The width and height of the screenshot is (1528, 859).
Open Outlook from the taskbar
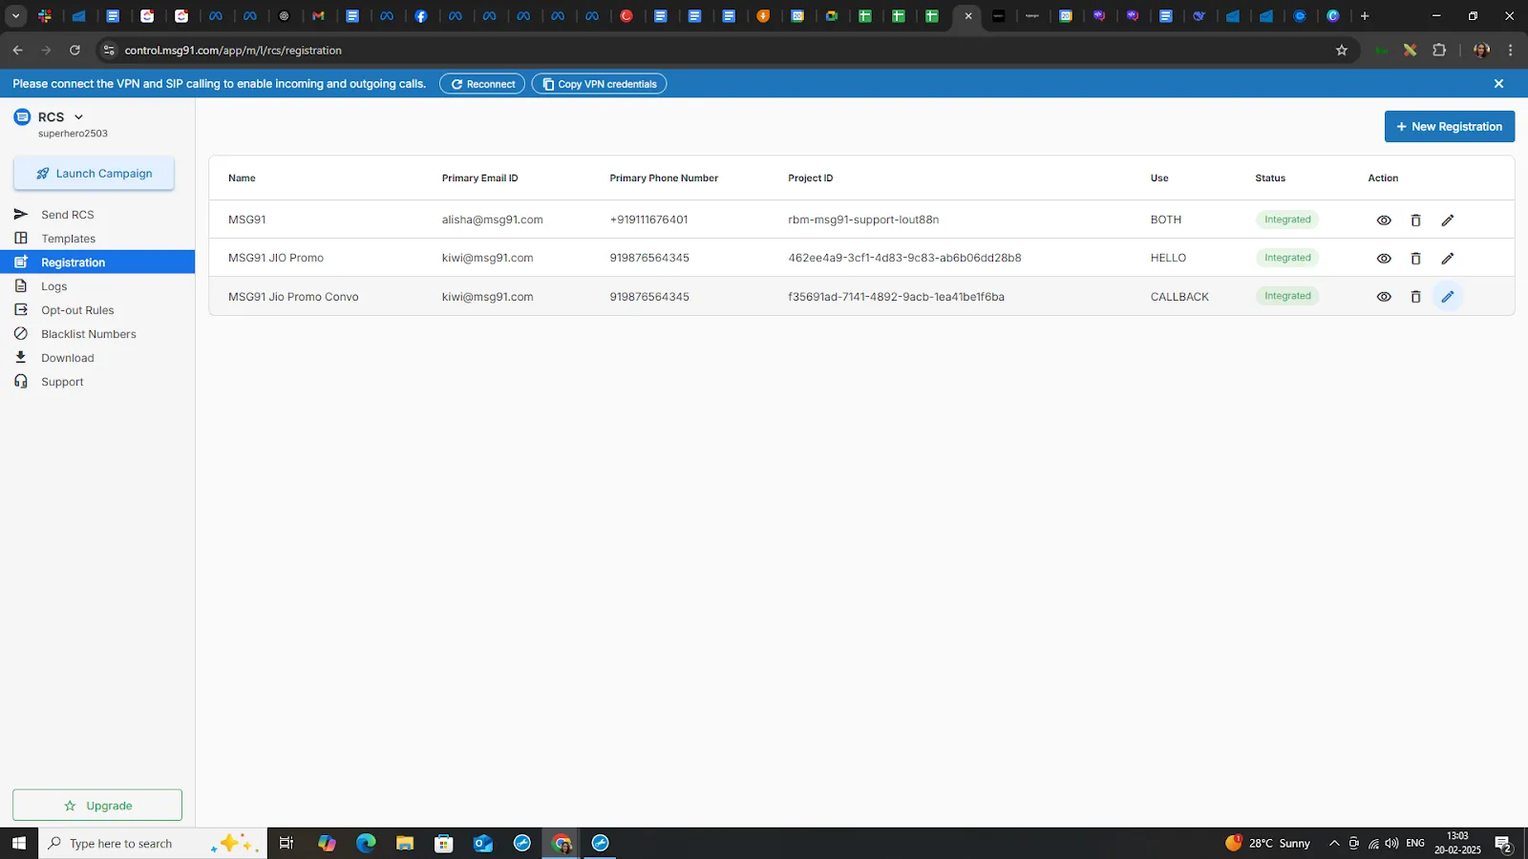[x=483, y=843]
